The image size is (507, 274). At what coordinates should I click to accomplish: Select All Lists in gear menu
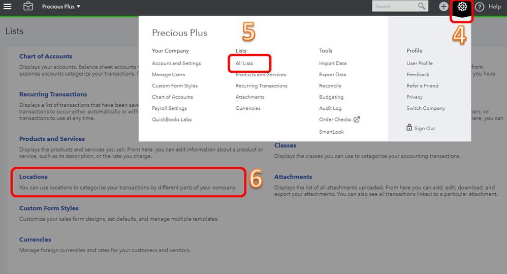(x=244, y=64)
